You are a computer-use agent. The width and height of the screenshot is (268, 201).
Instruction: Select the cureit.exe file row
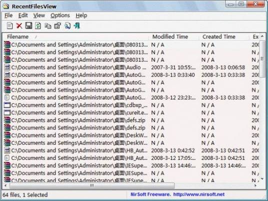131,113
